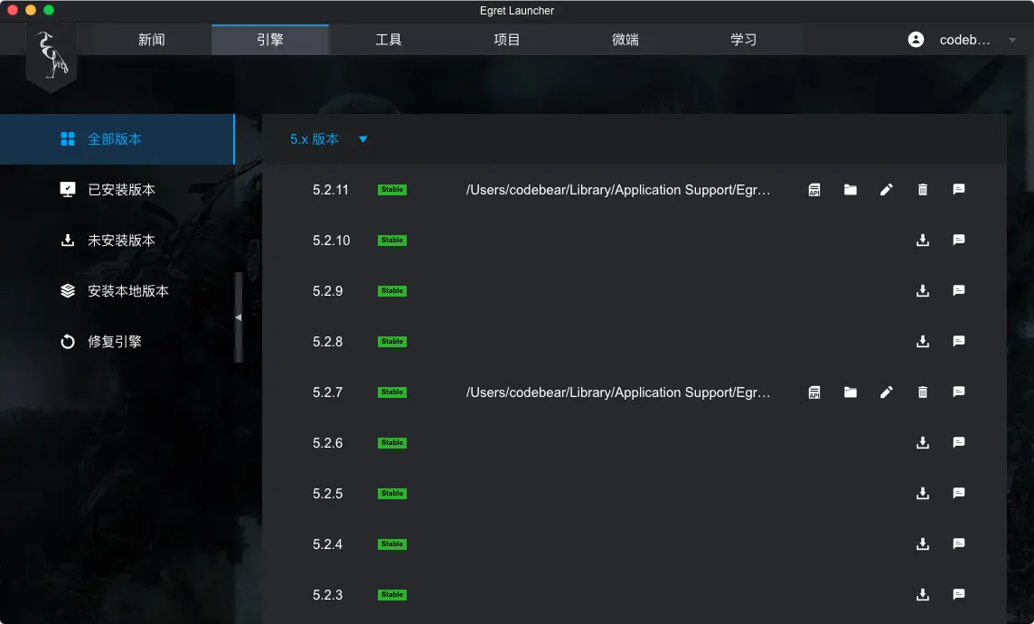Select 已安装版本 in the sidebar
The image size is (1034, 624).
click(x=117, y=190)
